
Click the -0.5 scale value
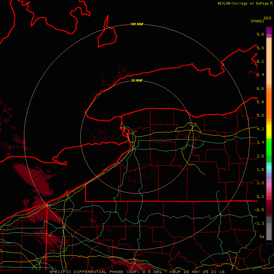coord(259,210)
